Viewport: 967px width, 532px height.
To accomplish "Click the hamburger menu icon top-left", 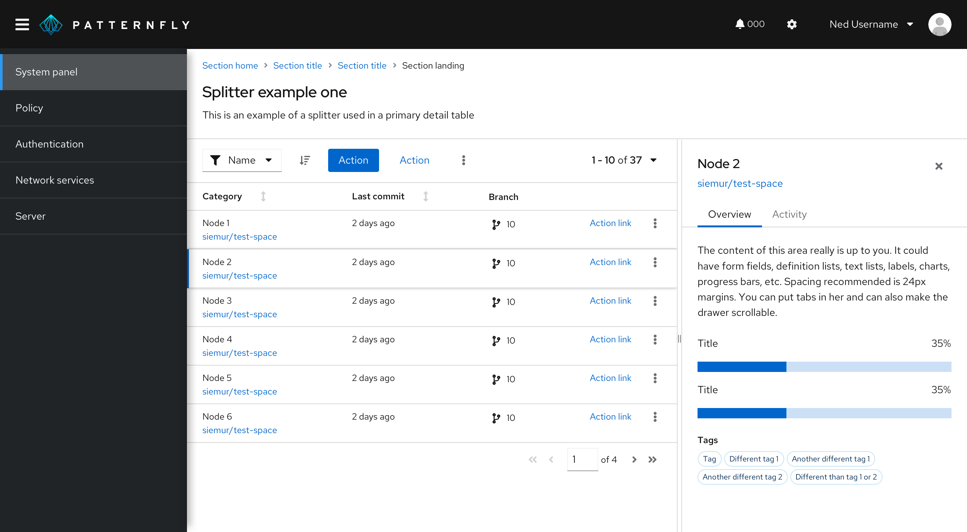I will 22,24.
